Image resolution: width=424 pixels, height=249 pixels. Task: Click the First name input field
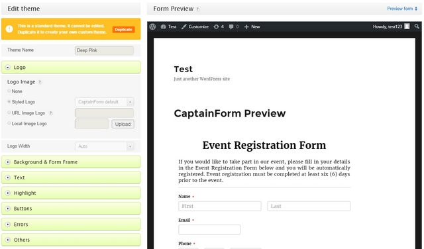(220, 206)
